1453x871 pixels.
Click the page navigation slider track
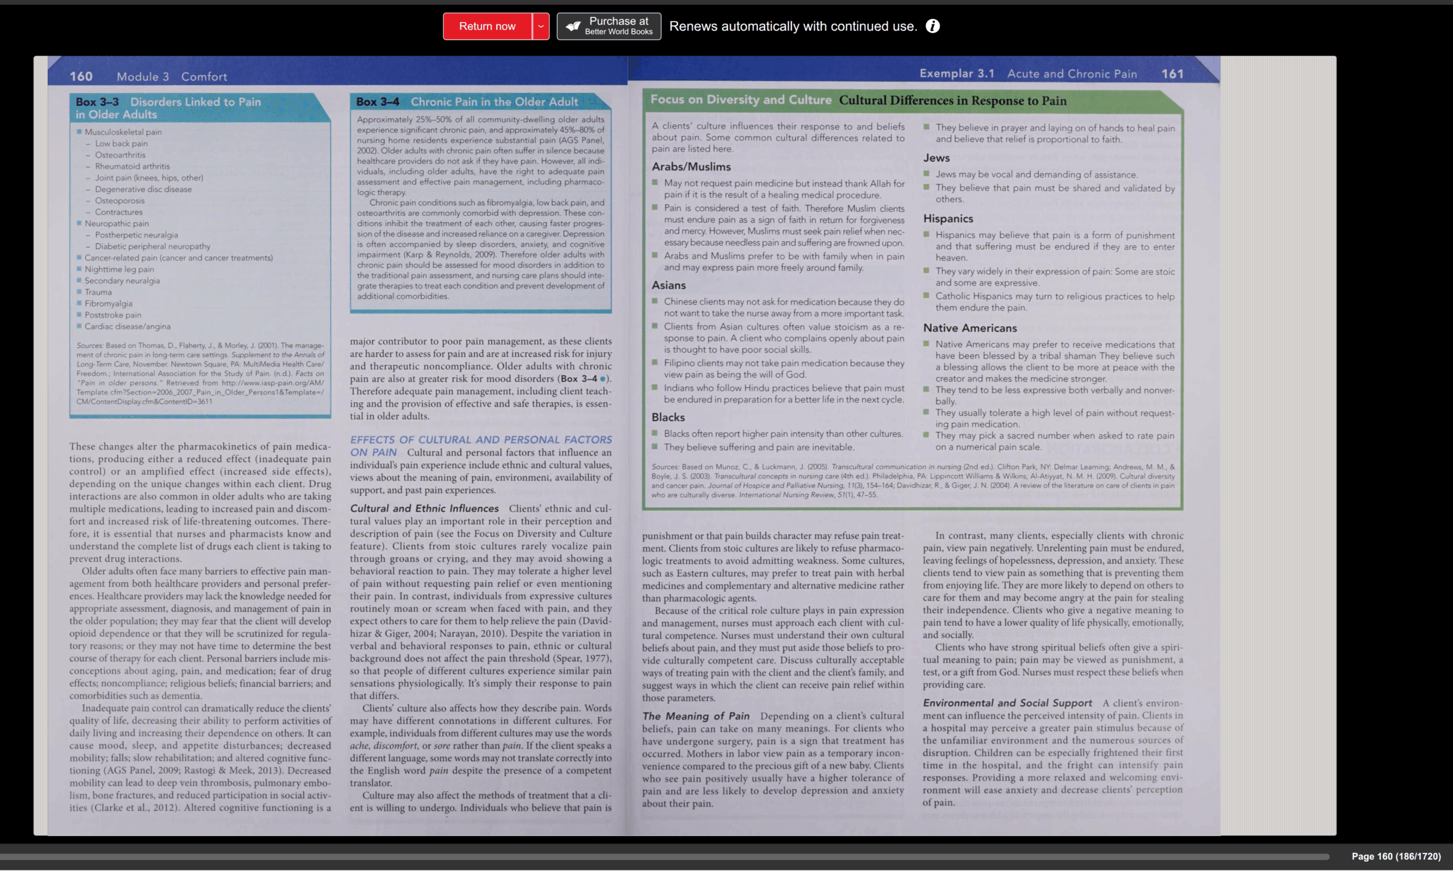coord(663,856)
